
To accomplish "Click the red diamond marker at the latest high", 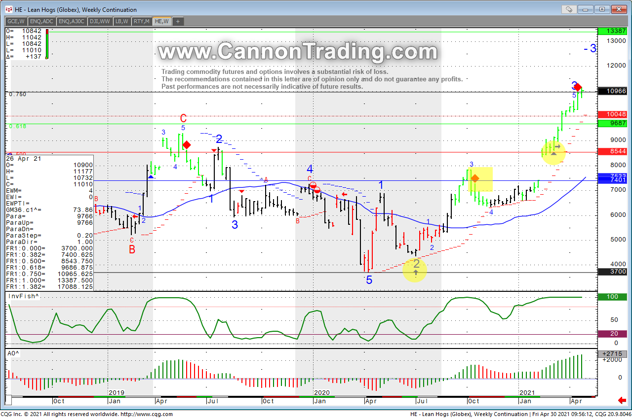I will click(577, 88).
